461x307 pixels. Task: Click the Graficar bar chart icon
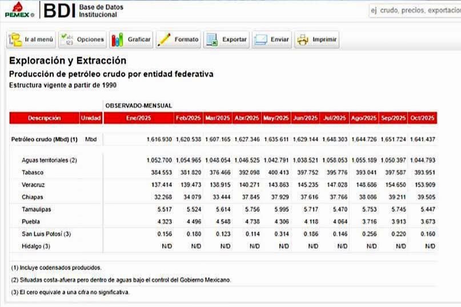[118, 40]
